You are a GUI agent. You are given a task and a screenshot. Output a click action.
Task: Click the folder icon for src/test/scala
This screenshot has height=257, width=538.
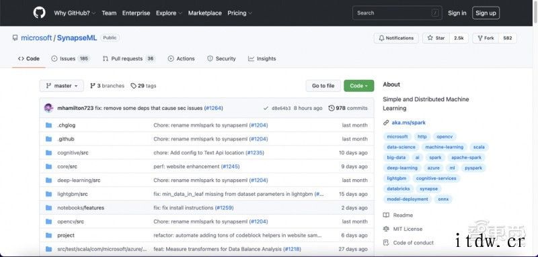pyautogui.click(x=48, y=249)
